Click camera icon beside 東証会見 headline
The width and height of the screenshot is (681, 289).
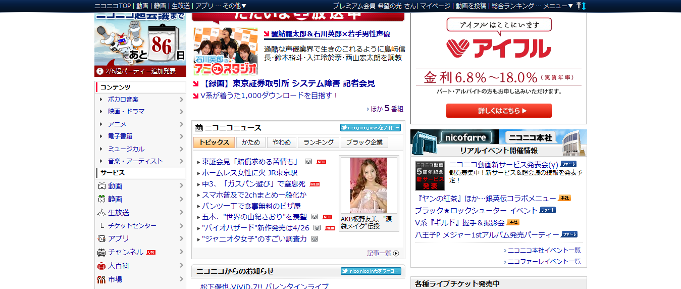click(308, 162)
